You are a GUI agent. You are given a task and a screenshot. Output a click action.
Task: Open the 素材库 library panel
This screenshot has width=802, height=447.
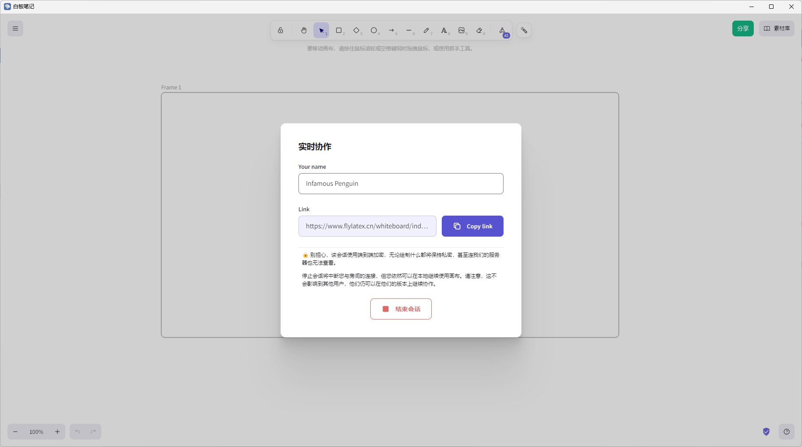pyautogui.click(x=777, y=28)
